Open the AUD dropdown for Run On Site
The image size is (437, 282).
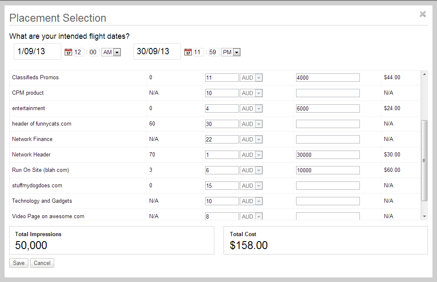tap(251, 170)
